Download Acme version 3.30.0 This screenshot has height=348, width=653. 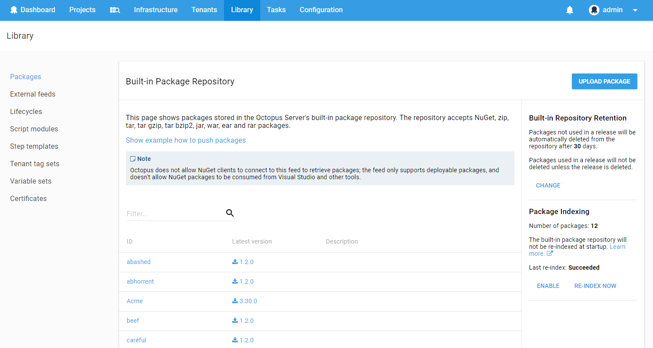[x=235, y=301]
